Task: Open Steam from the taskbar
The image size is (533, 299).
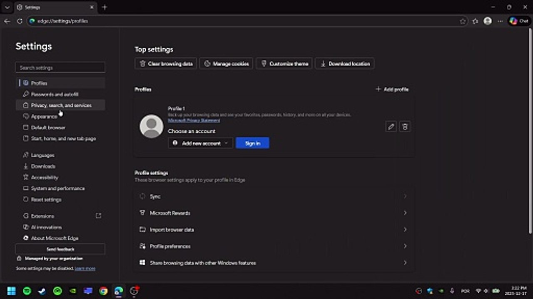Action: pos(42,291)
